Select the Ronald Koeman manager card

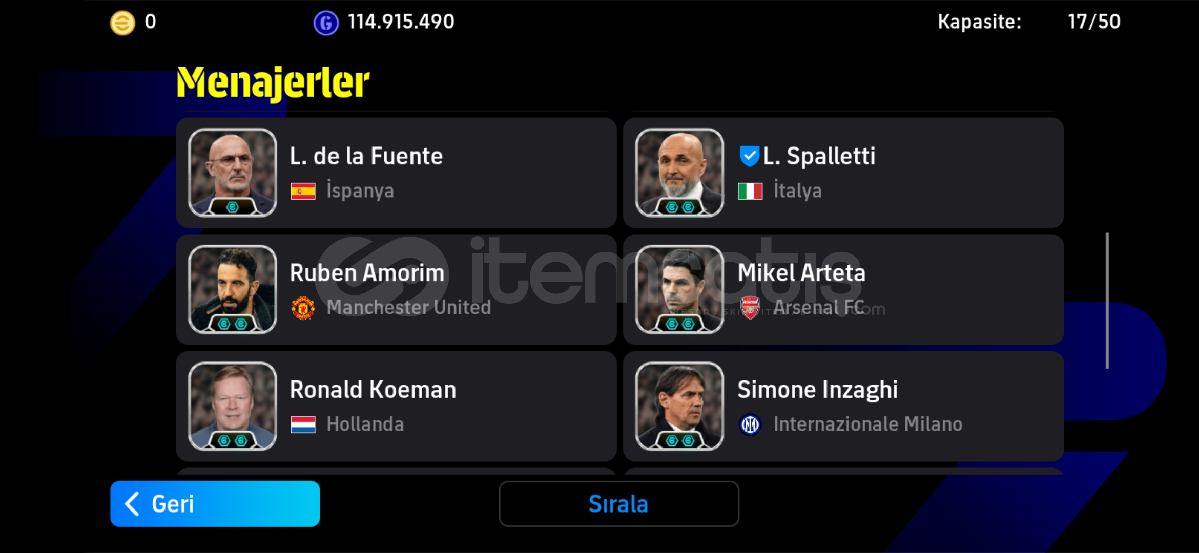click(x=396, y=406)
